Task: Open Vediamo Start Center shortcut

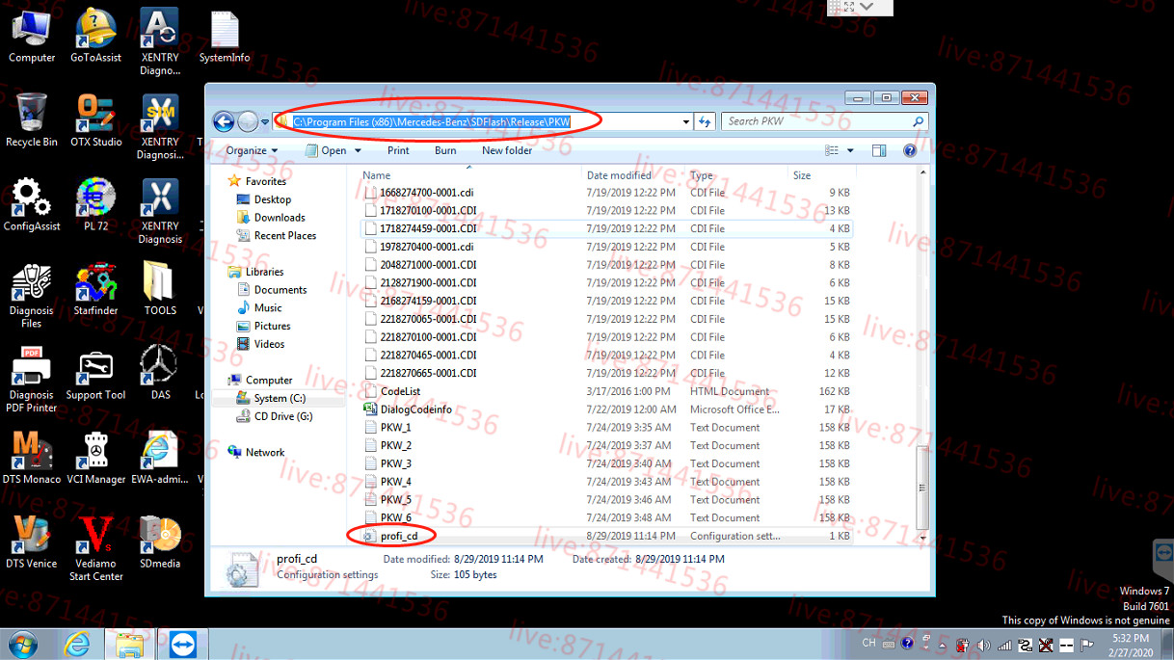Action: (95, 547)
